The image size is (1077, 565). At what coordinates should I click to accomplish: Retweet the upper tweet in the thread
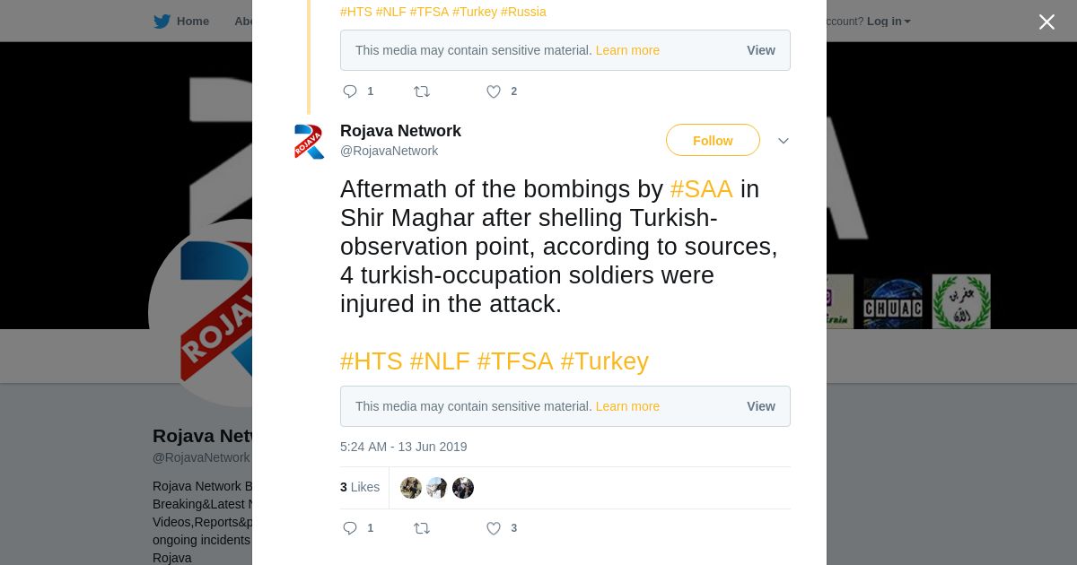[422, 91]
